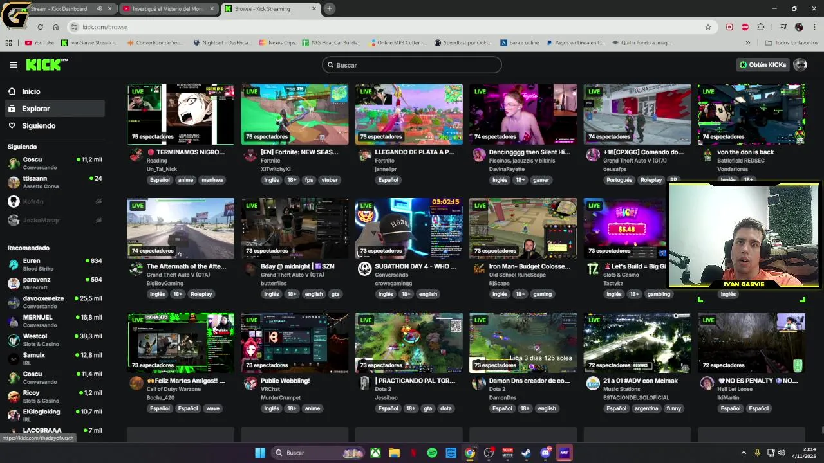Open the volume control in the system tray
The width and height of the screenshot is (824, 463).
pyautogui.click(x=782, y=453)
